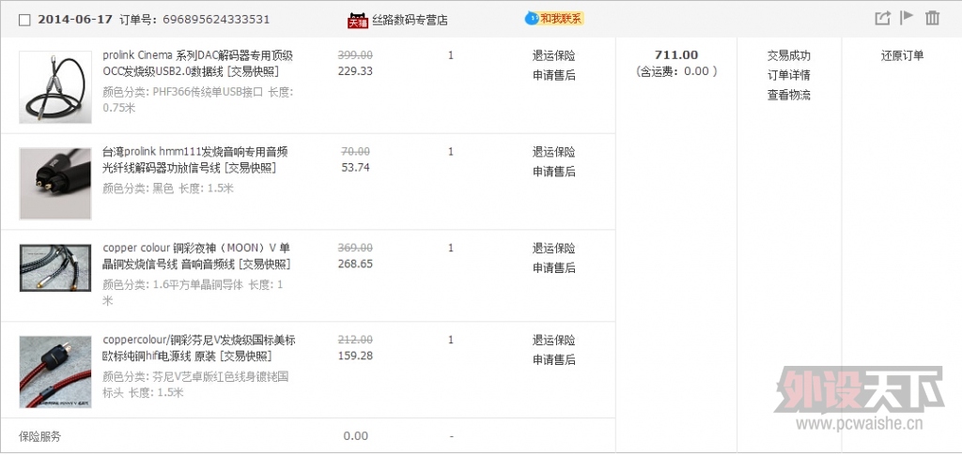Click price 268.65 of MOON cable

355,264
